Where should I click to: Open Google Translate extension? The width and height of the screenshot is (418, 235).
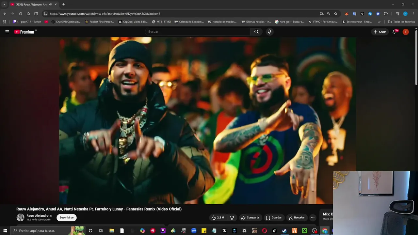coord(354,14)
